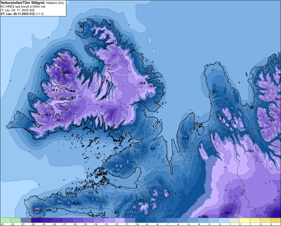The width and height of the screenshot is (281, 226).
Task: Click the legend number -21
Action: pos(22,224)
